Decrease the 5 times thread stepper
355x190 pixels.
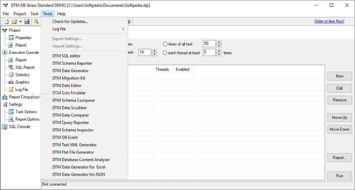pyautogui.click(x=219, y=54)
